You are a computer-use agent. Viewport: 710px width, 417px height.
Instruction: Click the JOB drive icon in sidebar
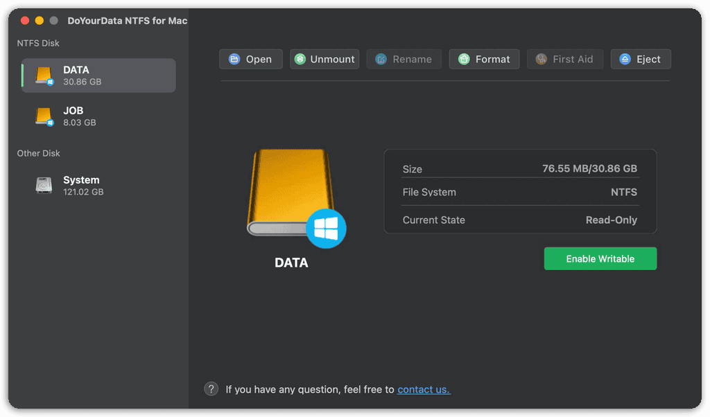pos(44,116)
